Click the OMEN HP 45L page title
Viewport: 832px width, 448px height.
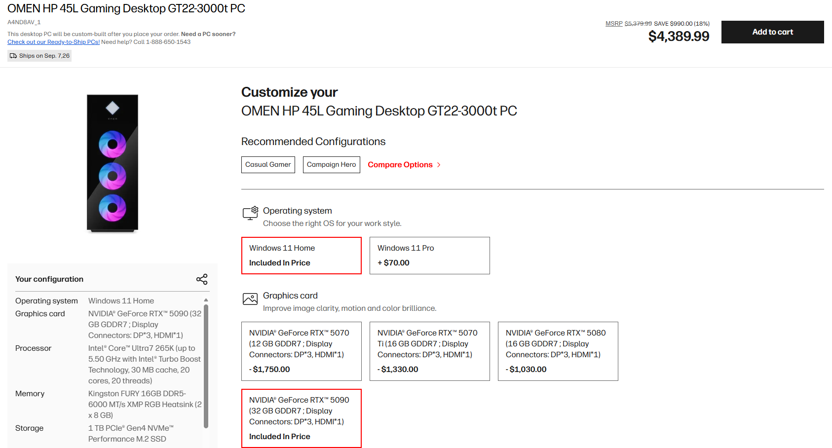pyautogui.click(x=126, y=8)
